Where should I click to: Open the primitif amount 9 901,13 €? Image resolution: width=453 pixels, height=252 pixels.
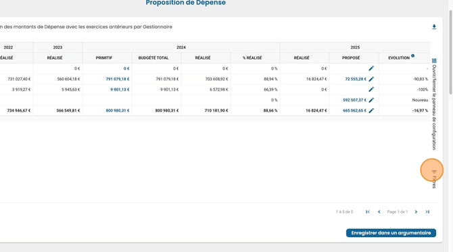tap(120, 89)
